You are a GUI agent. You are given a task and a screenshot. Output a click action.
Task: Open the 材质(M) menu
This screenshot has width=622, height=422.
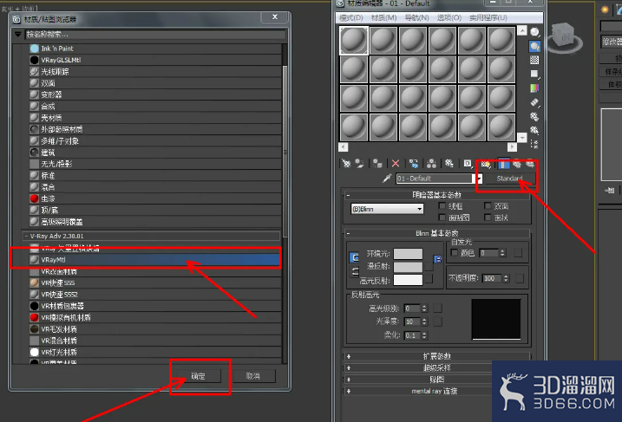point(384,18)
